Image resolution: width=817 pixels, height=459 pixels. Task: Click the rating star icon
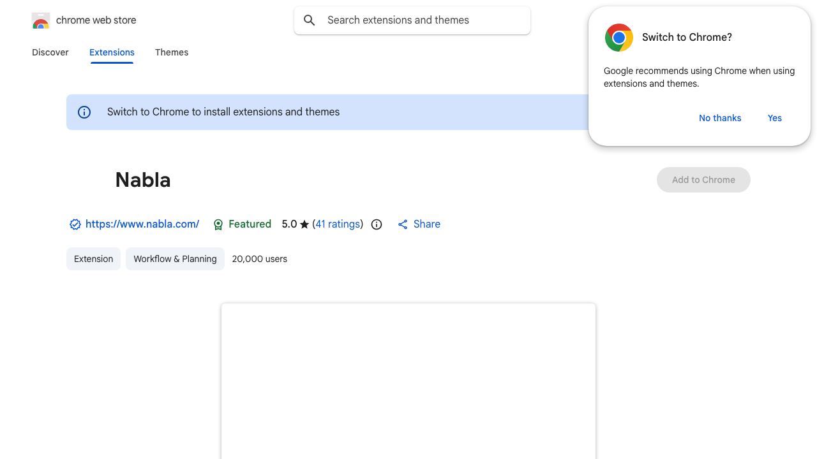tap(304, 224)
